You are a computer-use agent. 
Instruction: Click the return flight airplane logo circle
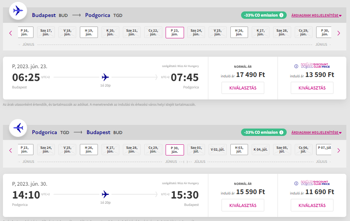pos(18,128)
